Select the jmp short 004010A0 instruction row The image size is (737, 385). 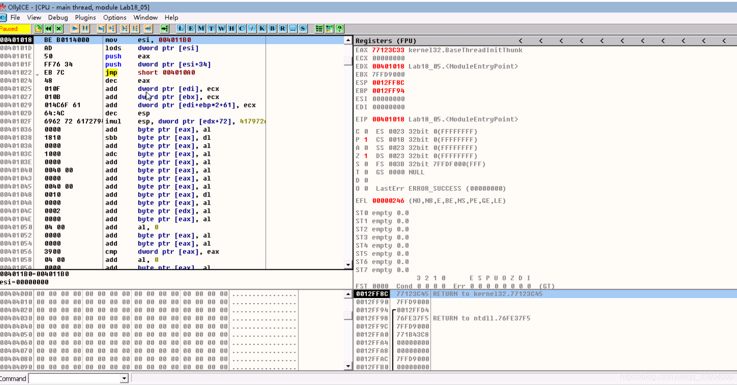(x=172, y=73)
